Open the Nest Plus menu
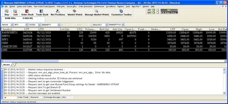The width and height of the screenshot is (228, 104). click(x=136, y=6)
